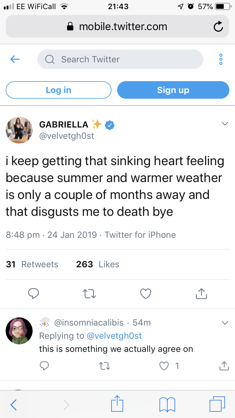235x418 pixels.
Task: Expand chevron menu on GABRIELLA's tweet
Action: click(x=225, y=124)
